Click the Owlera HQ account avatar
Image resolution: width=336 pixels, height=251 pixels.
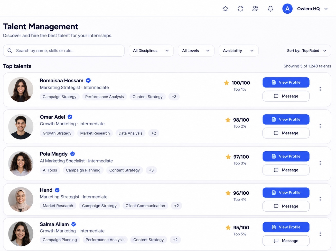[287, 9]
